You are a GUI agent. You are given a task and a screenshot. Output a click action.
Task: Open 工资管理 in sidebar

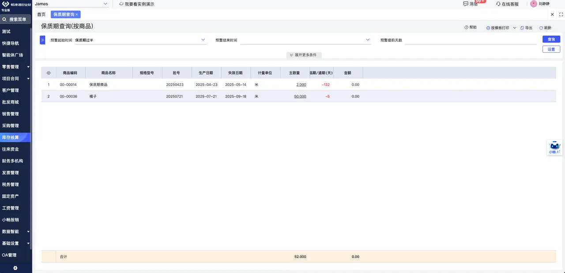(x=11, y=208)
